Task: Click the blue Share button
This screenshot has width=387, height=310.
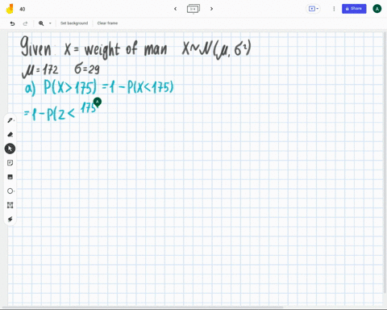Action: (x=354, y=9)
